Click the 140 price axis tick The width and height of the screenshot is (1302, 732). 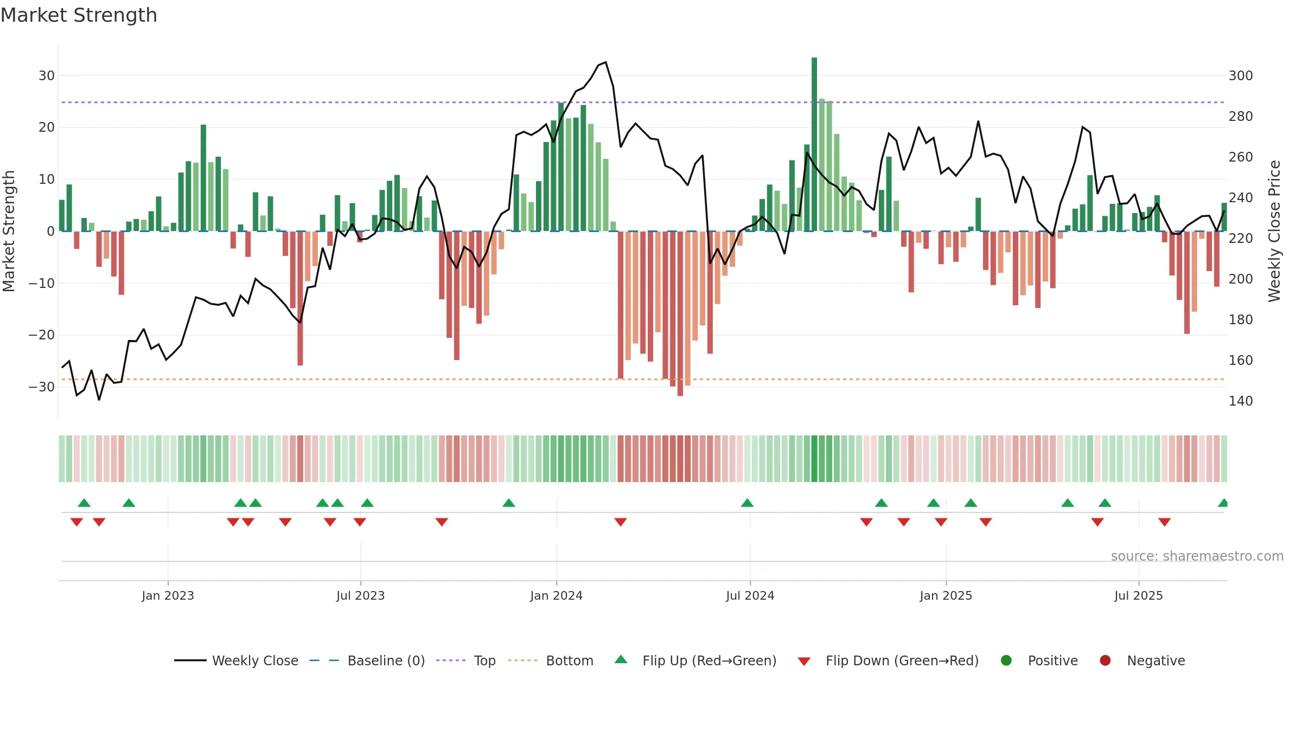1241,401
